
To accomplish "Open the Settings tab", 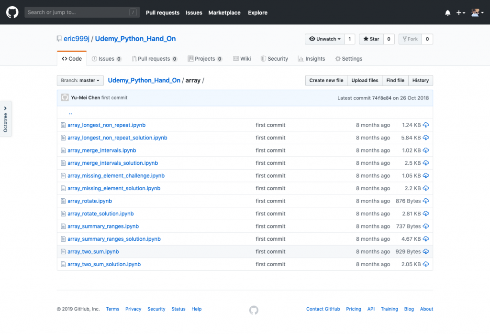I will click(x=349, y=59).
